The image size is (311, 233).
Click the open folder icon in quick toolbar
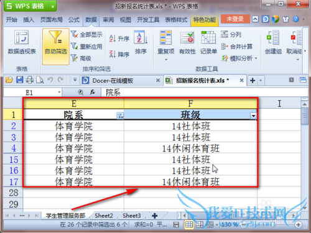point(9,80)
